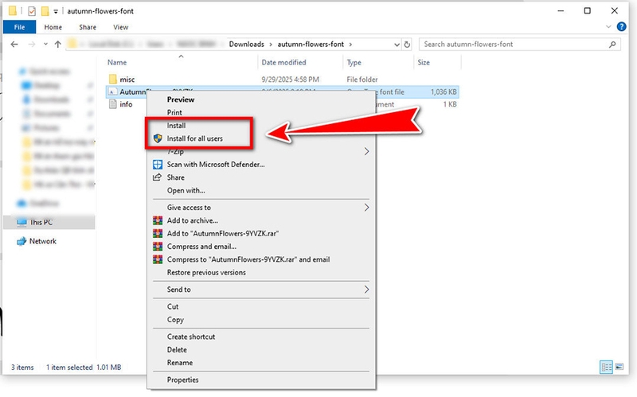Switch to large thumbnails view icon
Viewport: 637px width, 397px height.
(x=619, y=367)
